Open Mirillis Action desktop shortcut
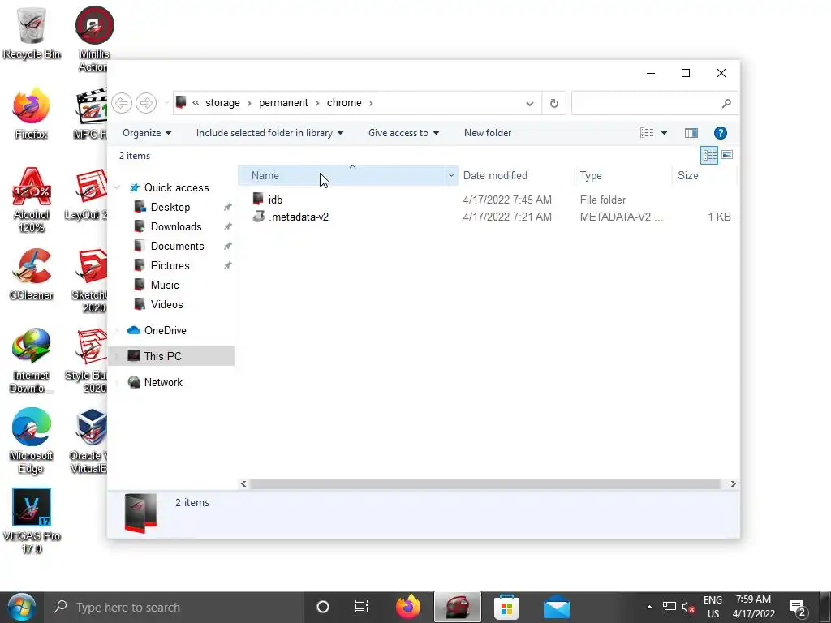The height and width of the screenshot is (623, 831). tap(94, 39)
